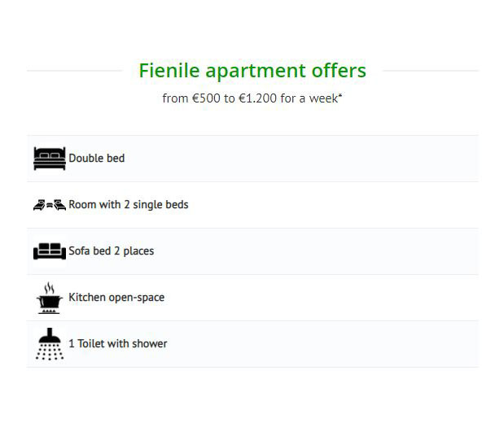495x427 pixels.
Task: Click the sofa bed icon
Action: pyautogui.click(x=50, y=251)
